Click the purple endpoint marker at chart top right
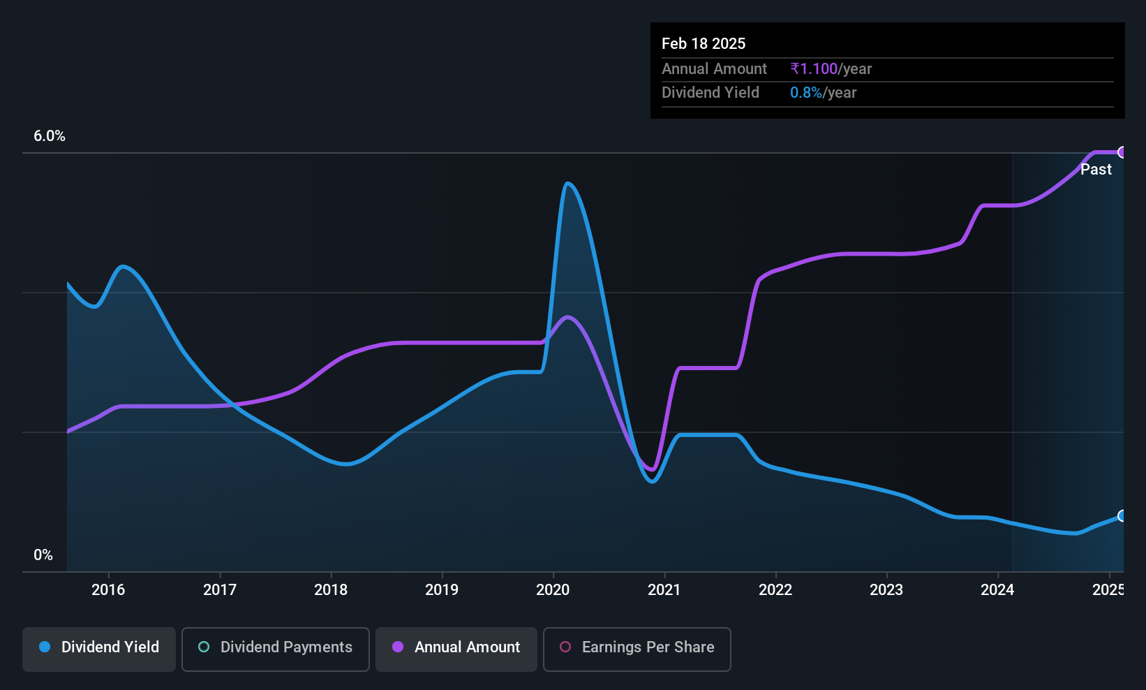Screen dimensions: 1146x690 coord(1122,152)
